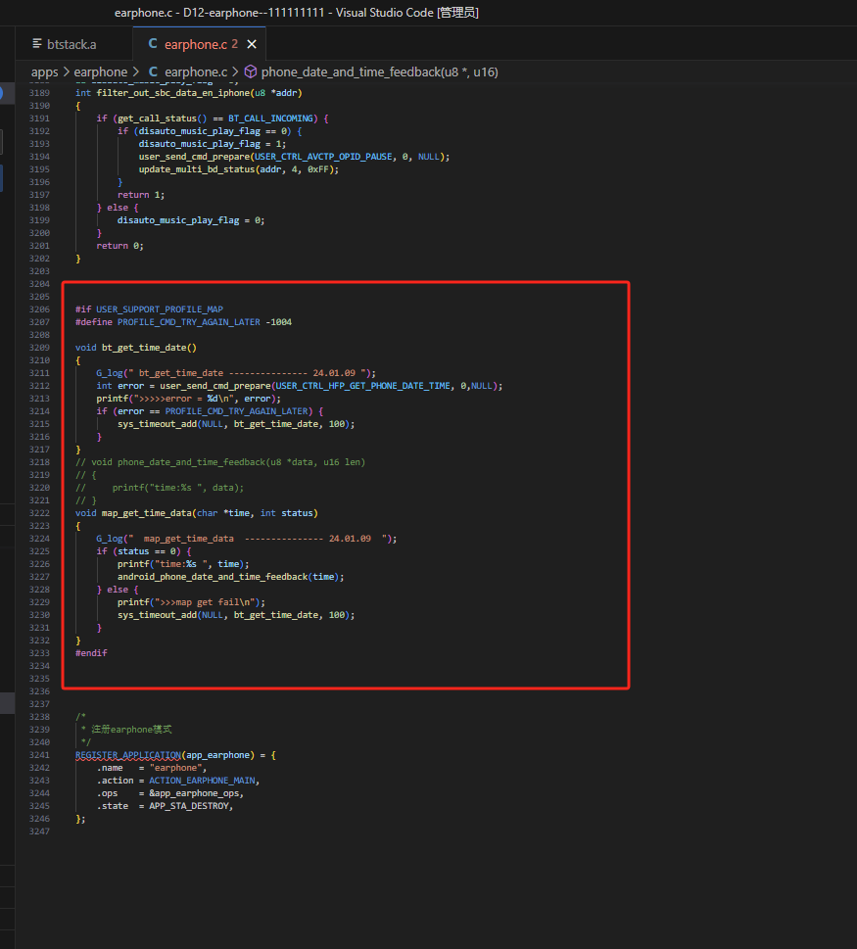Click line number 3209 in gutter

point(39,348)
